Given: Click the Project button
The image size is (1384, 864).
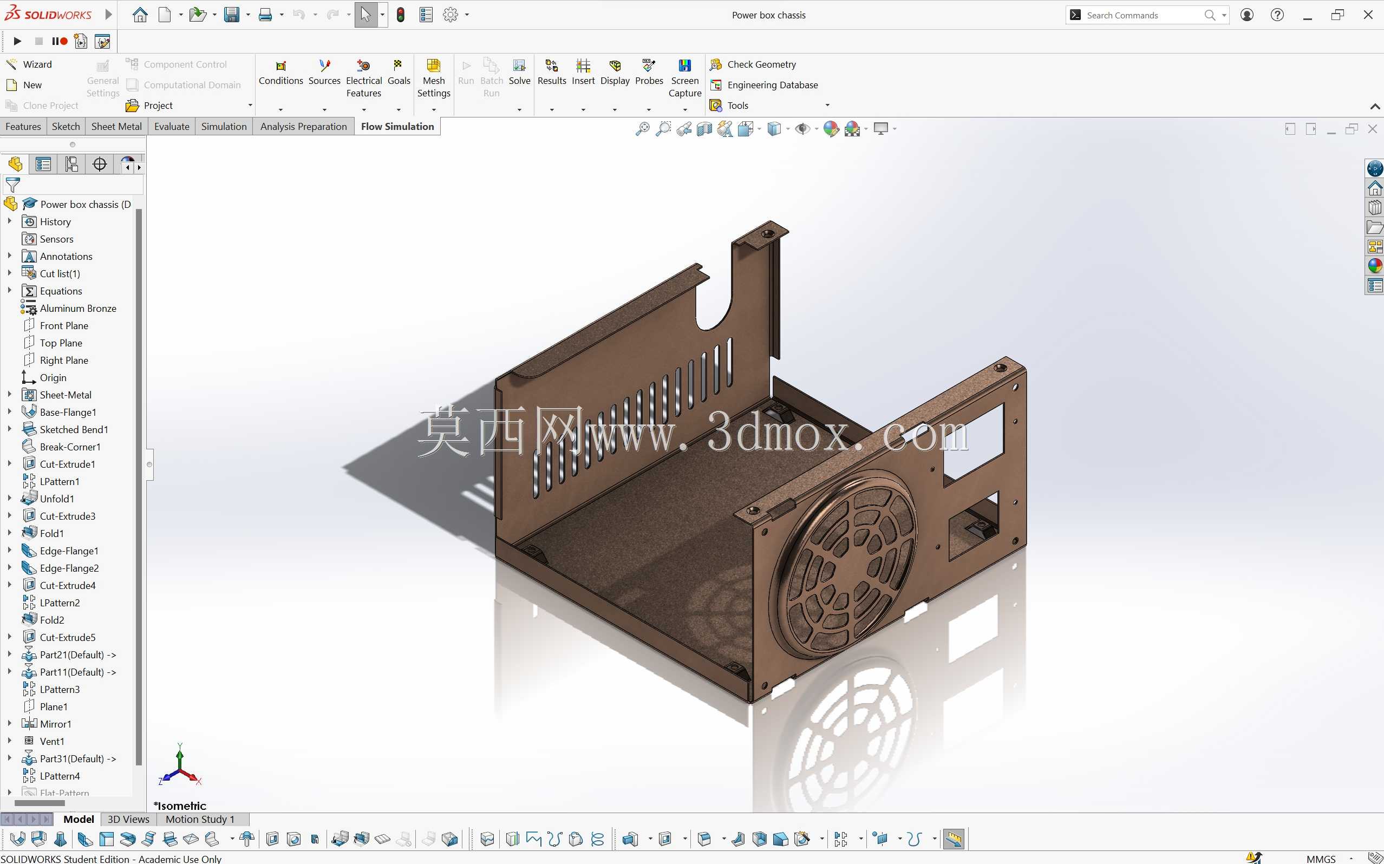Looking at the screenshot, I should [x=149, y=106].
